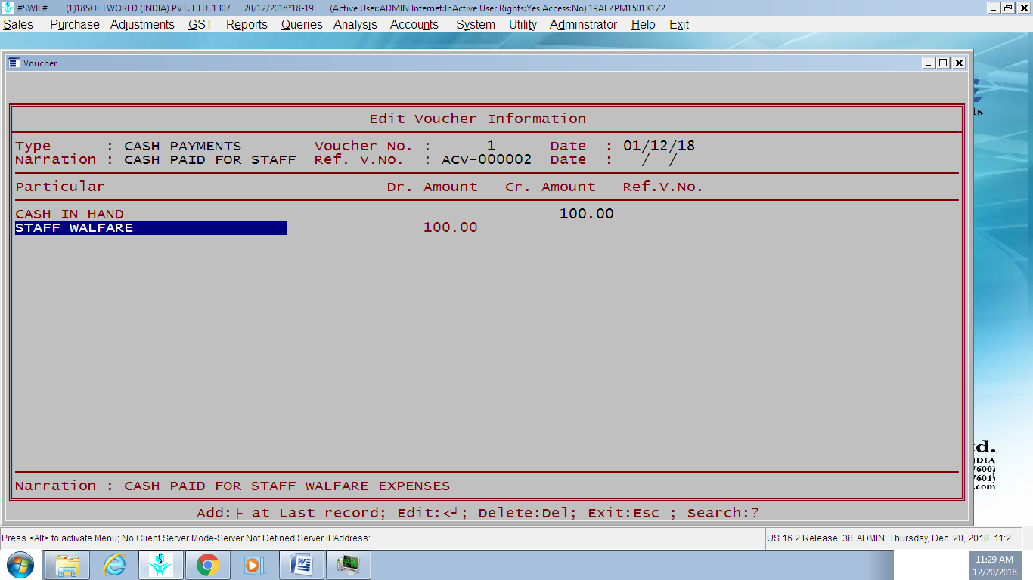1033x580 pixels.
Task: Click the system tray clock 11:29 AM
Action: coord(994,560)
